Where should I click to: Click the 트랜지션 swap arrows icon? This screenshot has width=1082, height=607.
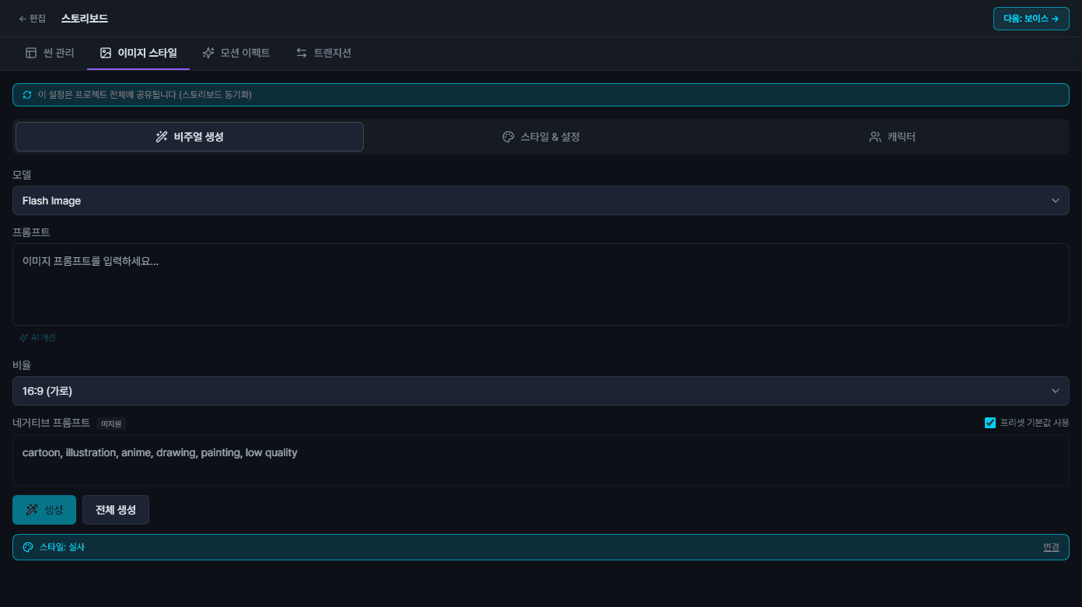click(x=302, y=53)
